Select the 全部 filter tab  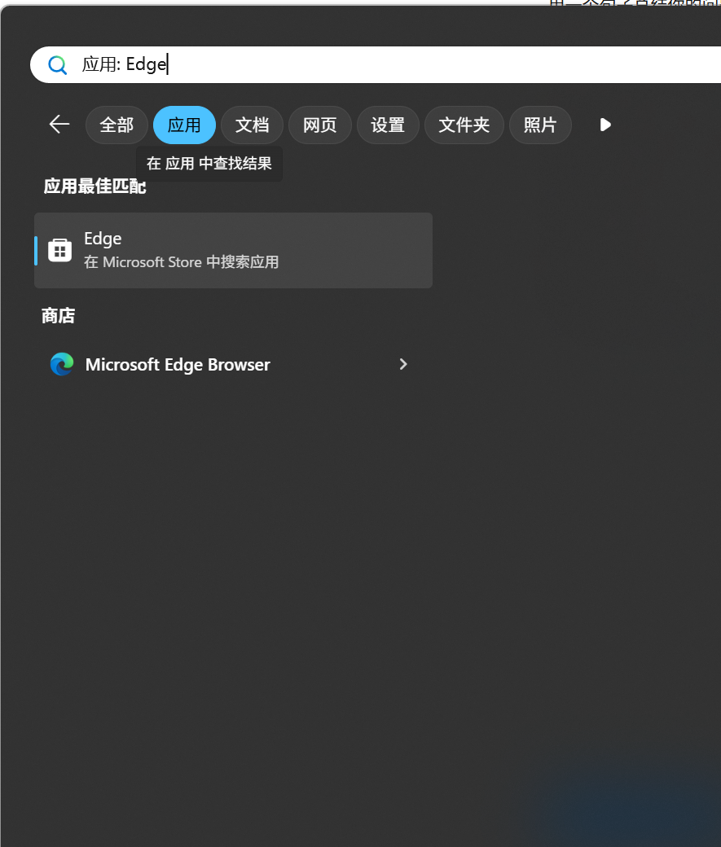117,125
